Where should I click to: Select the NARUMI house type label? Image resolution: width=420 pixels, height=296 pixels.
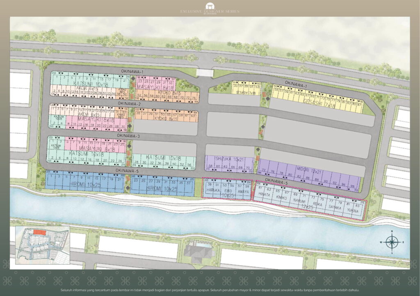(299, 201)
